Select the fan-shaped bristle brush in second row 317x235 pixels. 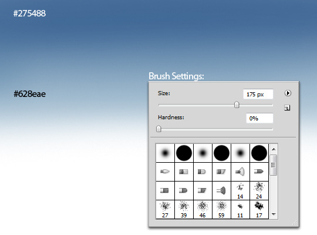[240, 172]
